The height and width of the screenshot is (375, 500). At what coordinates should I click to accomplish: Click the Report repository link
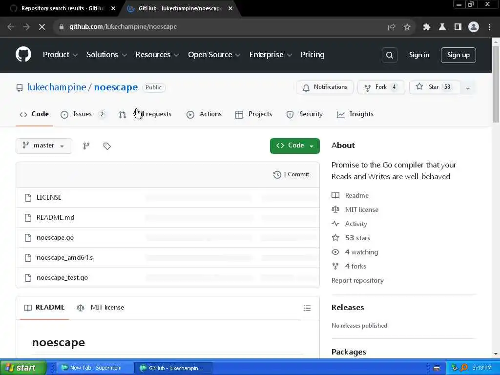[357, 281]
